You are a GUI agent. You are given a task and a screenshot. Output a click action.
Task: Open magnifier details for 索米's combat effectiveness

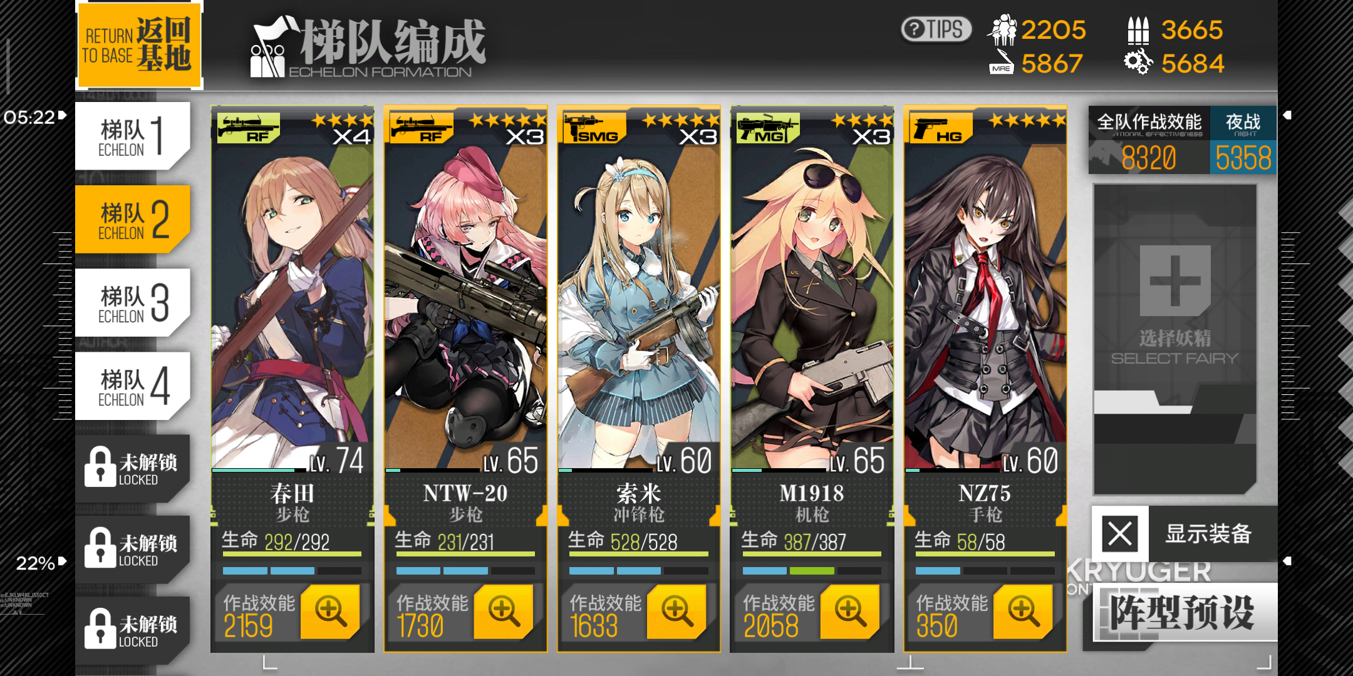676,612
